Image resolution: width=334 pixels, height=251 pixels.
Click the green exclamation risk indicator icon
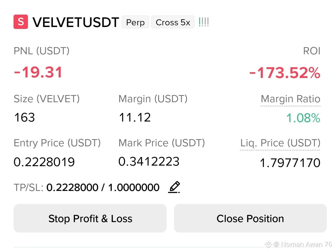pyautogui.click(x=204, y=22)
